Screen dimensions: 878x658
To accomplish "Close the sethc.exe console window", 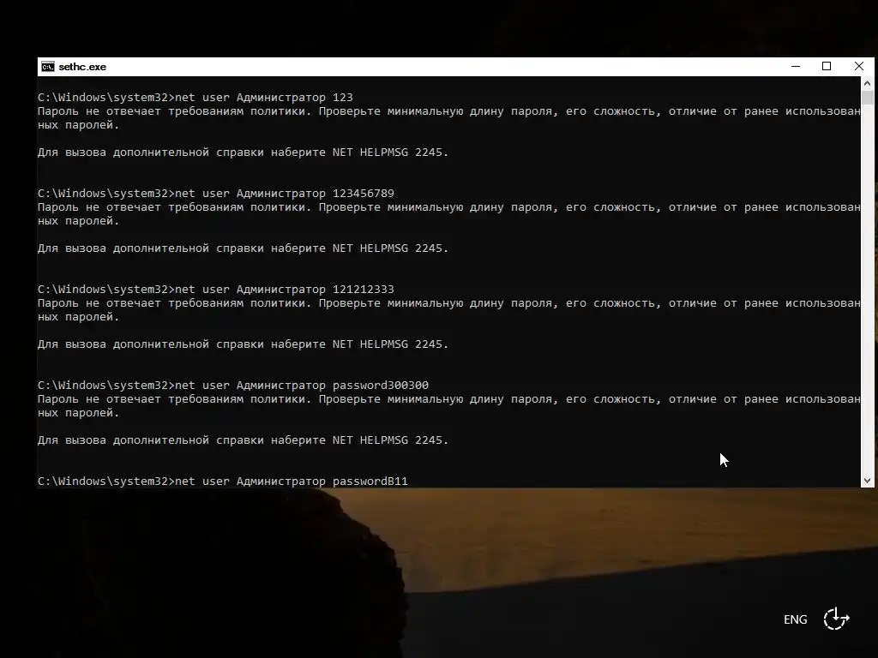I will click(859, 66).
